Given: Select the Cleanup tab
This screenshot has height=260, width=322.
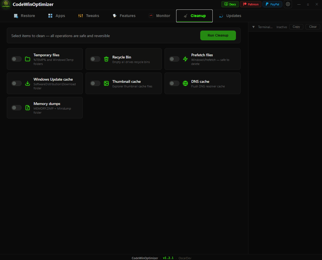Looking at the screenshot, I should 194,16.
